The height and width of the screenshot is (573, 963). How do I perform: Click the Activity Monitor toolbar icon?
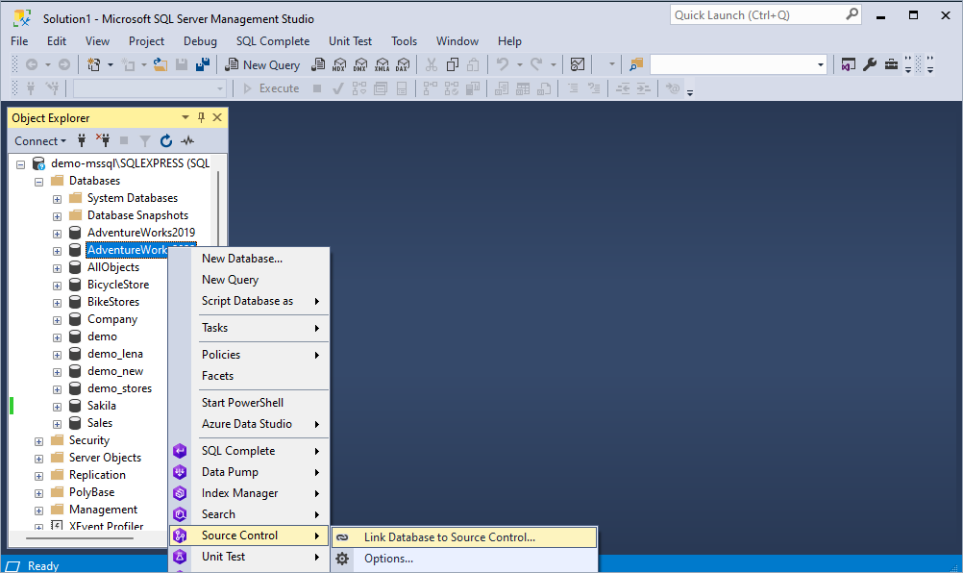tap(578, 64)
